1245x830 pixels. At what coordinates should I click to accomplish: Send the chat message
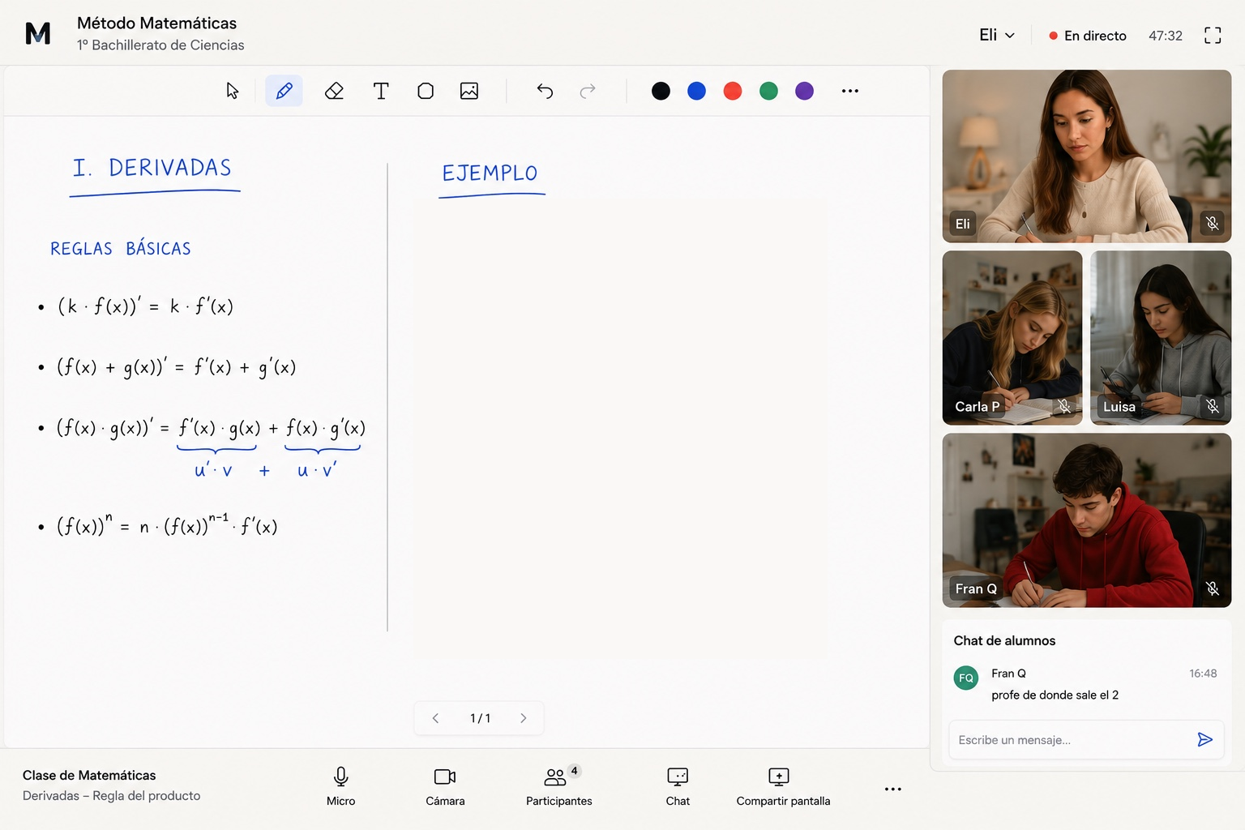tap(1205, 739)
